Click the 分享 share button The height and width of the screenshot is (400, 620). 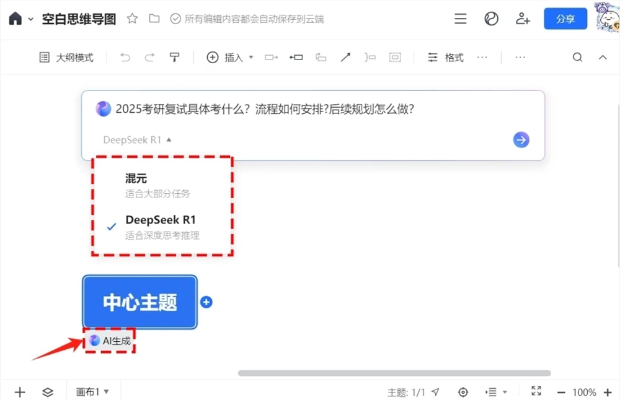[565, 19]
